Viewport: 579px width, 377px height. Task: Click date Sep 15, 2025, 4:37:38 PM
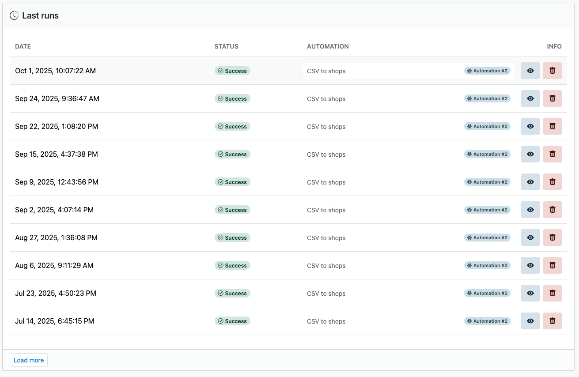[x=57, y=154]
